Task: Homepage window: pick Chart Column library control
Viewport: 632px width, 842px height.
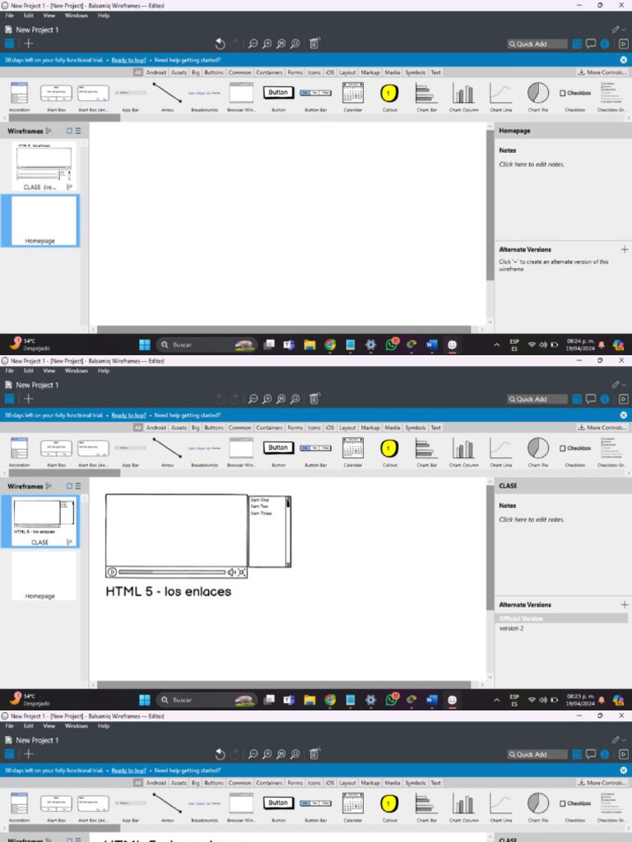Action: click(x=463, y=96)
